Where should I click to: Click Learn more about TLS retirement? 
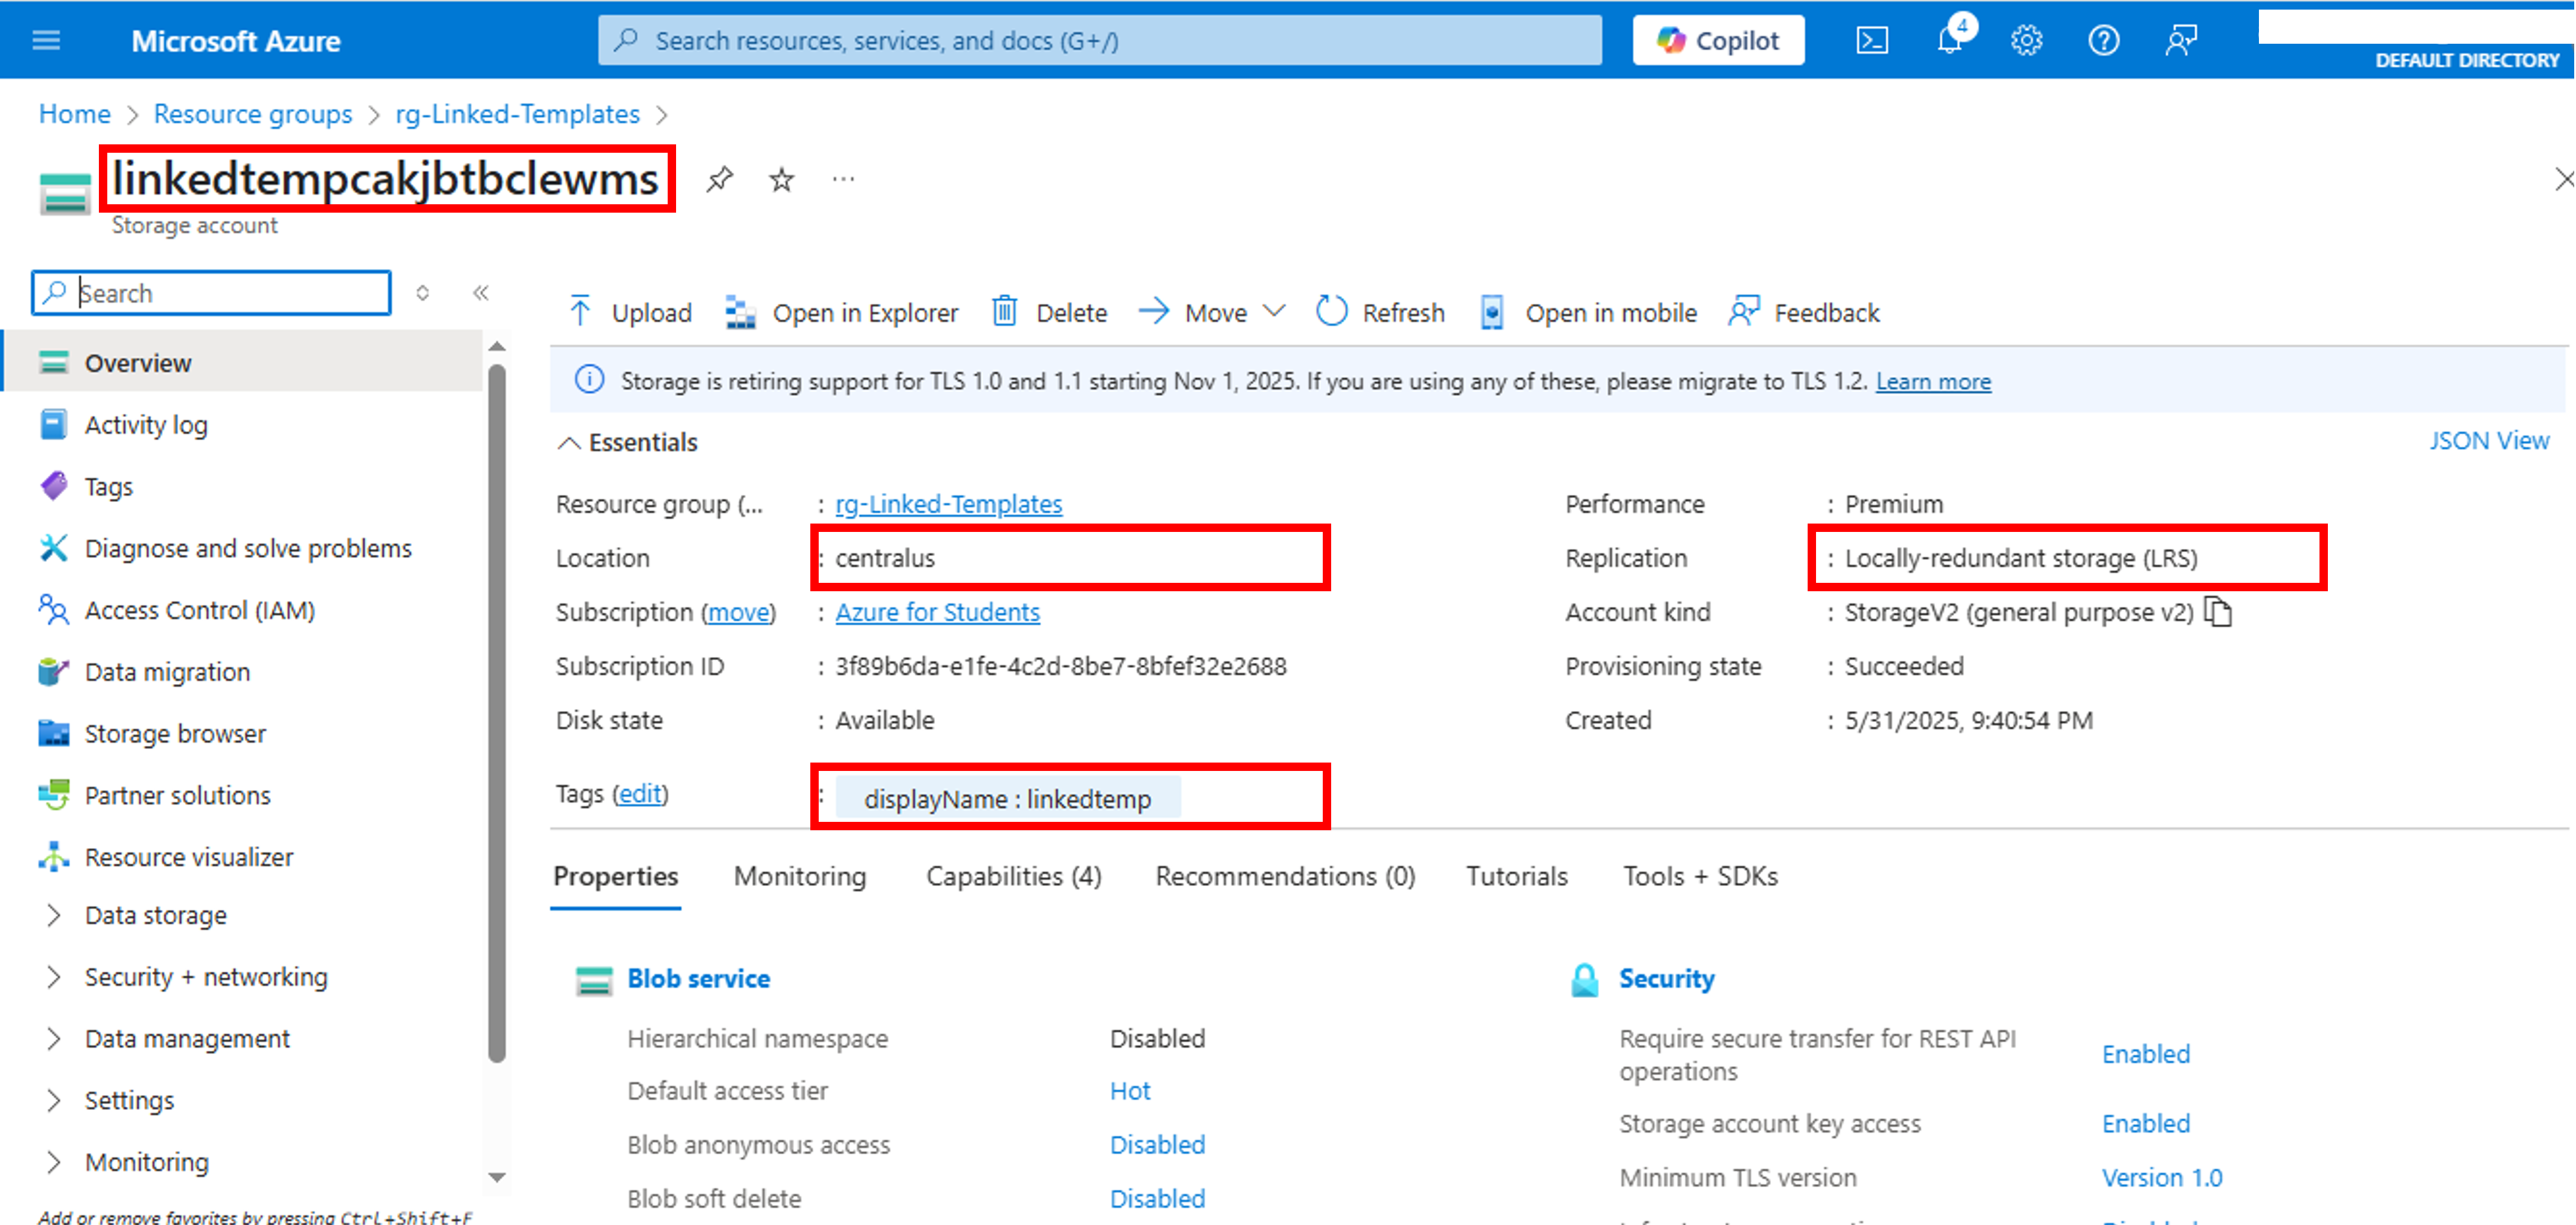pyautogui.click(x=1932, y=381)
